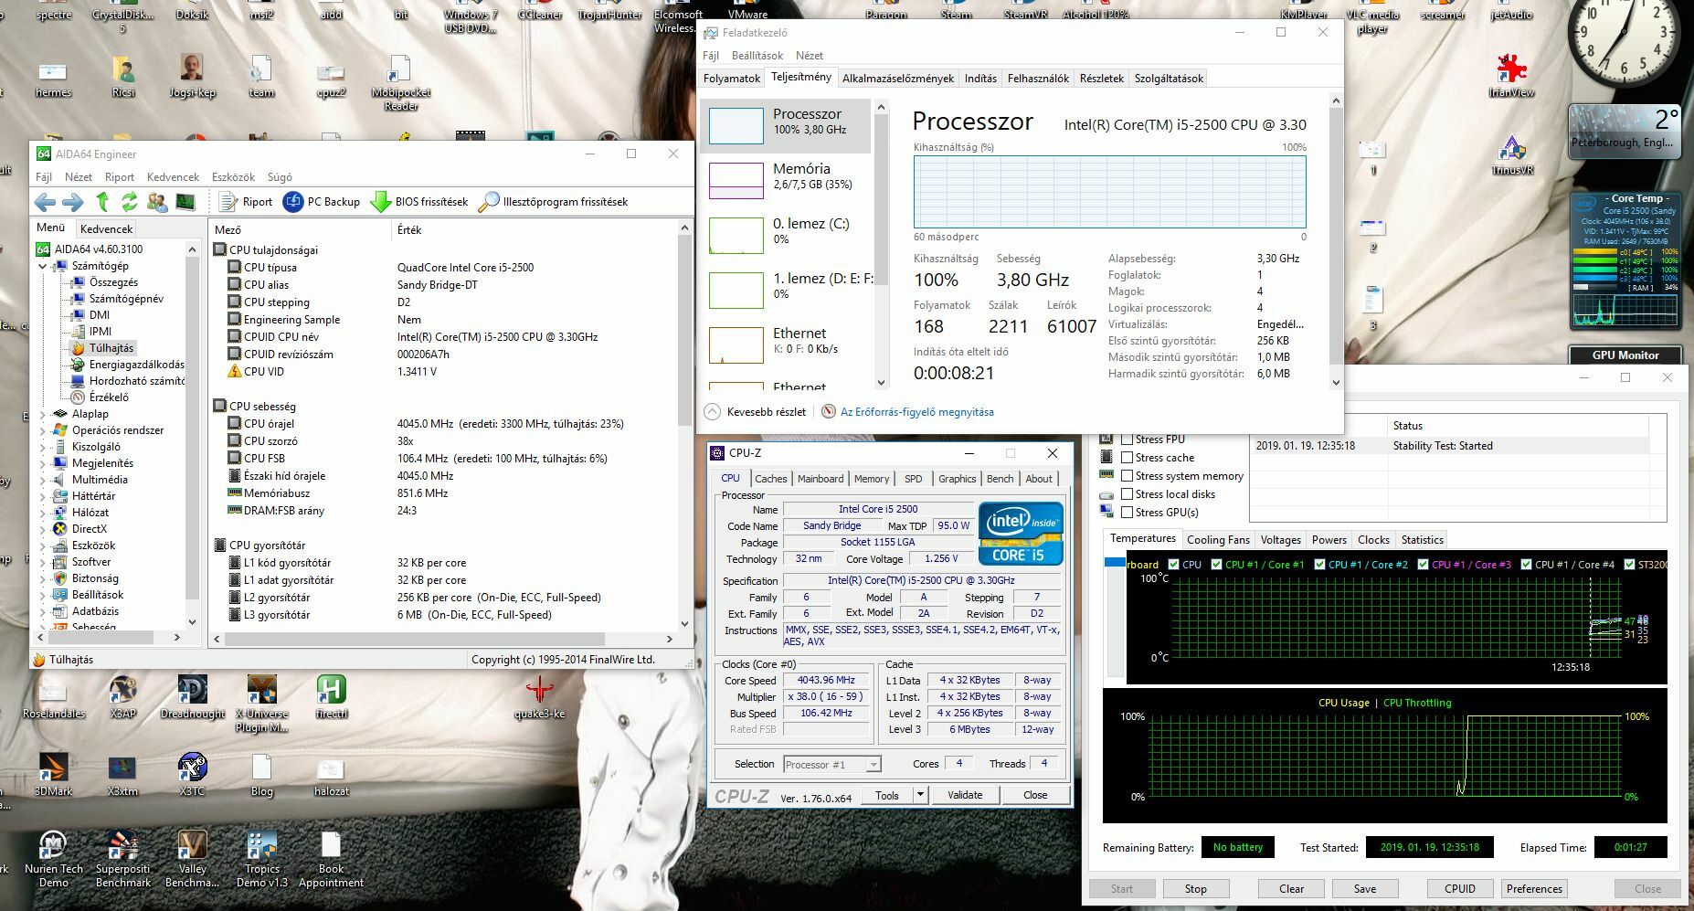1694x911 pixels.
Task: Open Task Manager Alkalmazáselőzmények tab
Action: 897,79
